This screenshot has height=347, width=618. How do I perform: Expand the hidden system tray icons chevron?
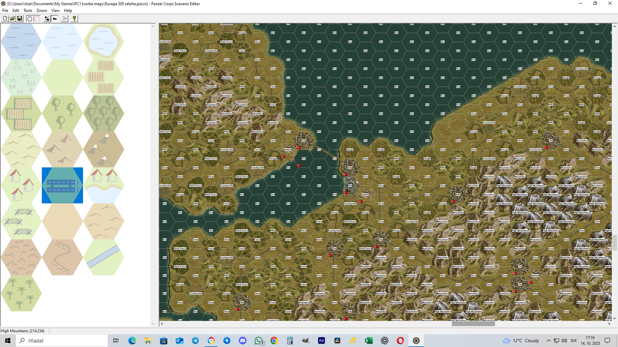[548, 340]
